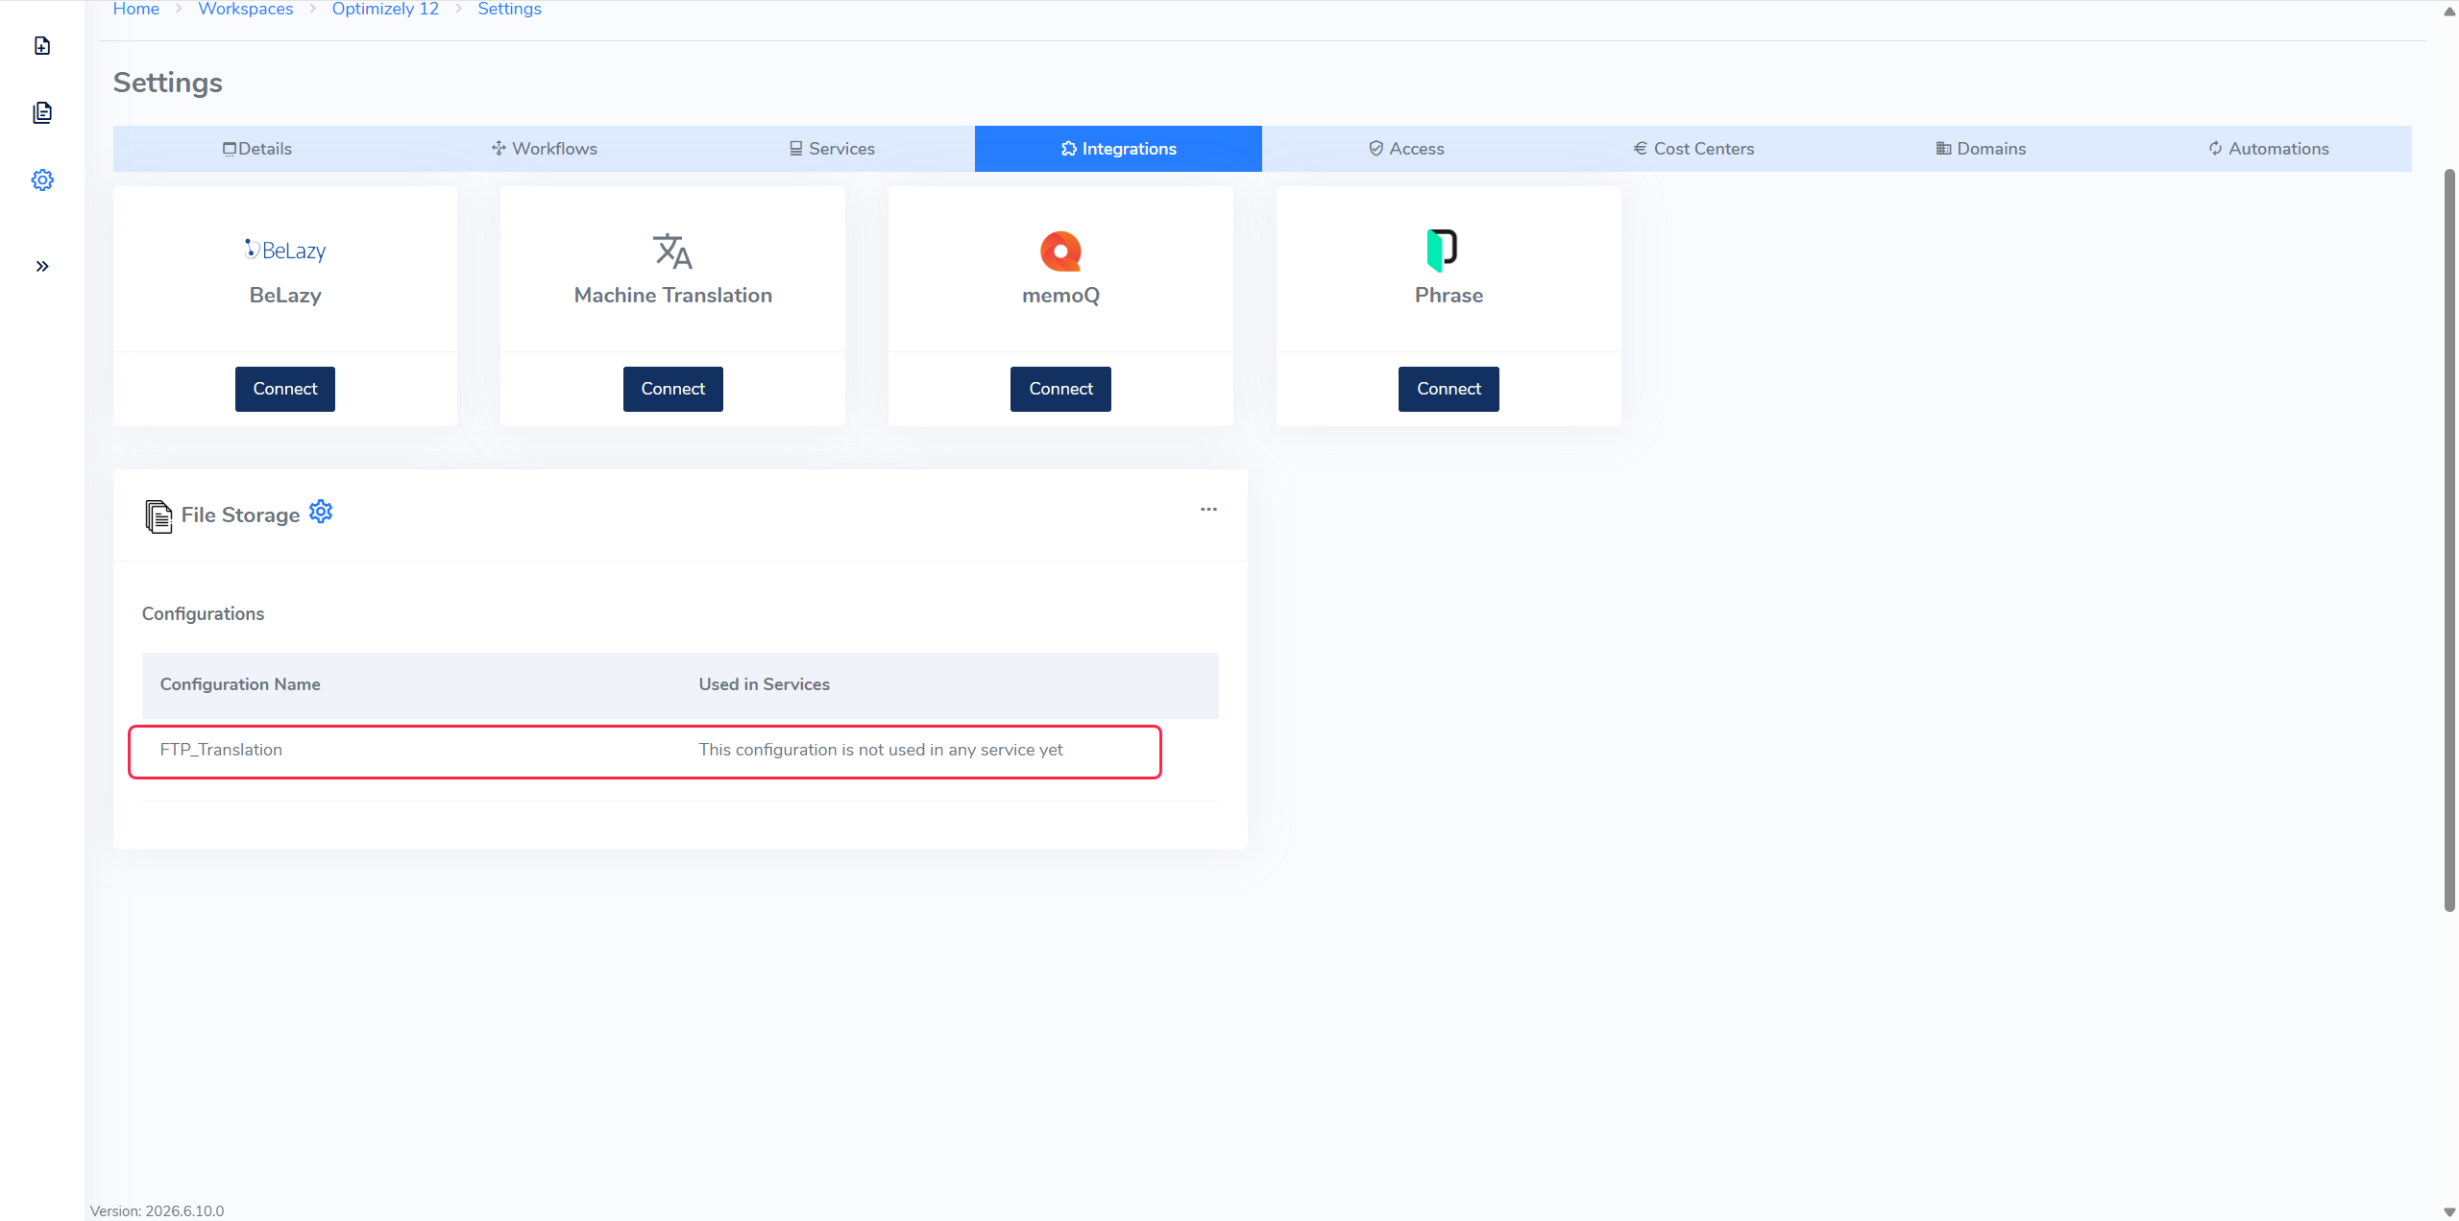
Task: Click the Machine Translation icon
Action: coord(672,251)
